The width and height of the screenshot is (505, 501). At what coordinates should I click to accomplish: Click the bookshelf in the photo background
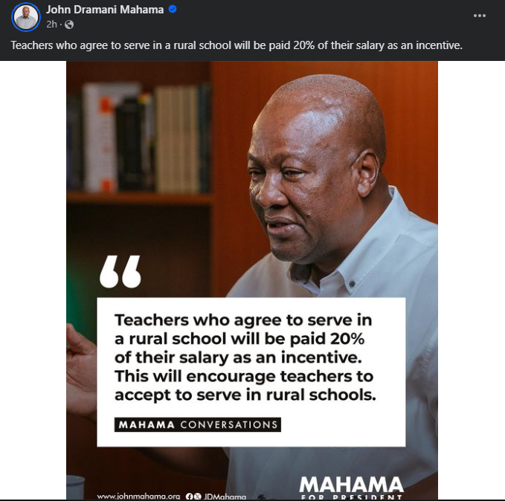click(140, 138)
